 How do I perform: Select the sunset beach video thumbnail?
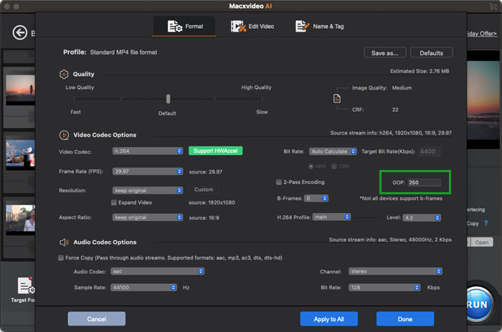[20, 90]
